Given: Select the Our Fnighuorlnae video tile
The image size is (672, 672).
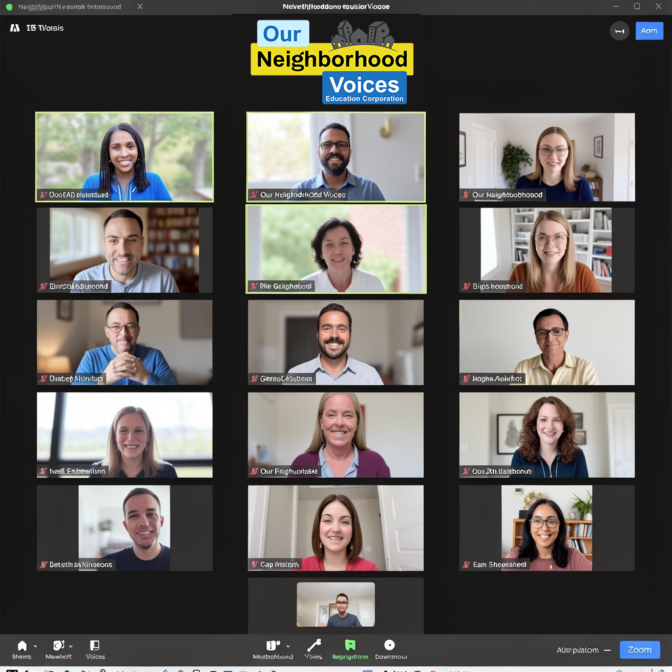Looking at the screenshot, I should click(336, 434).
